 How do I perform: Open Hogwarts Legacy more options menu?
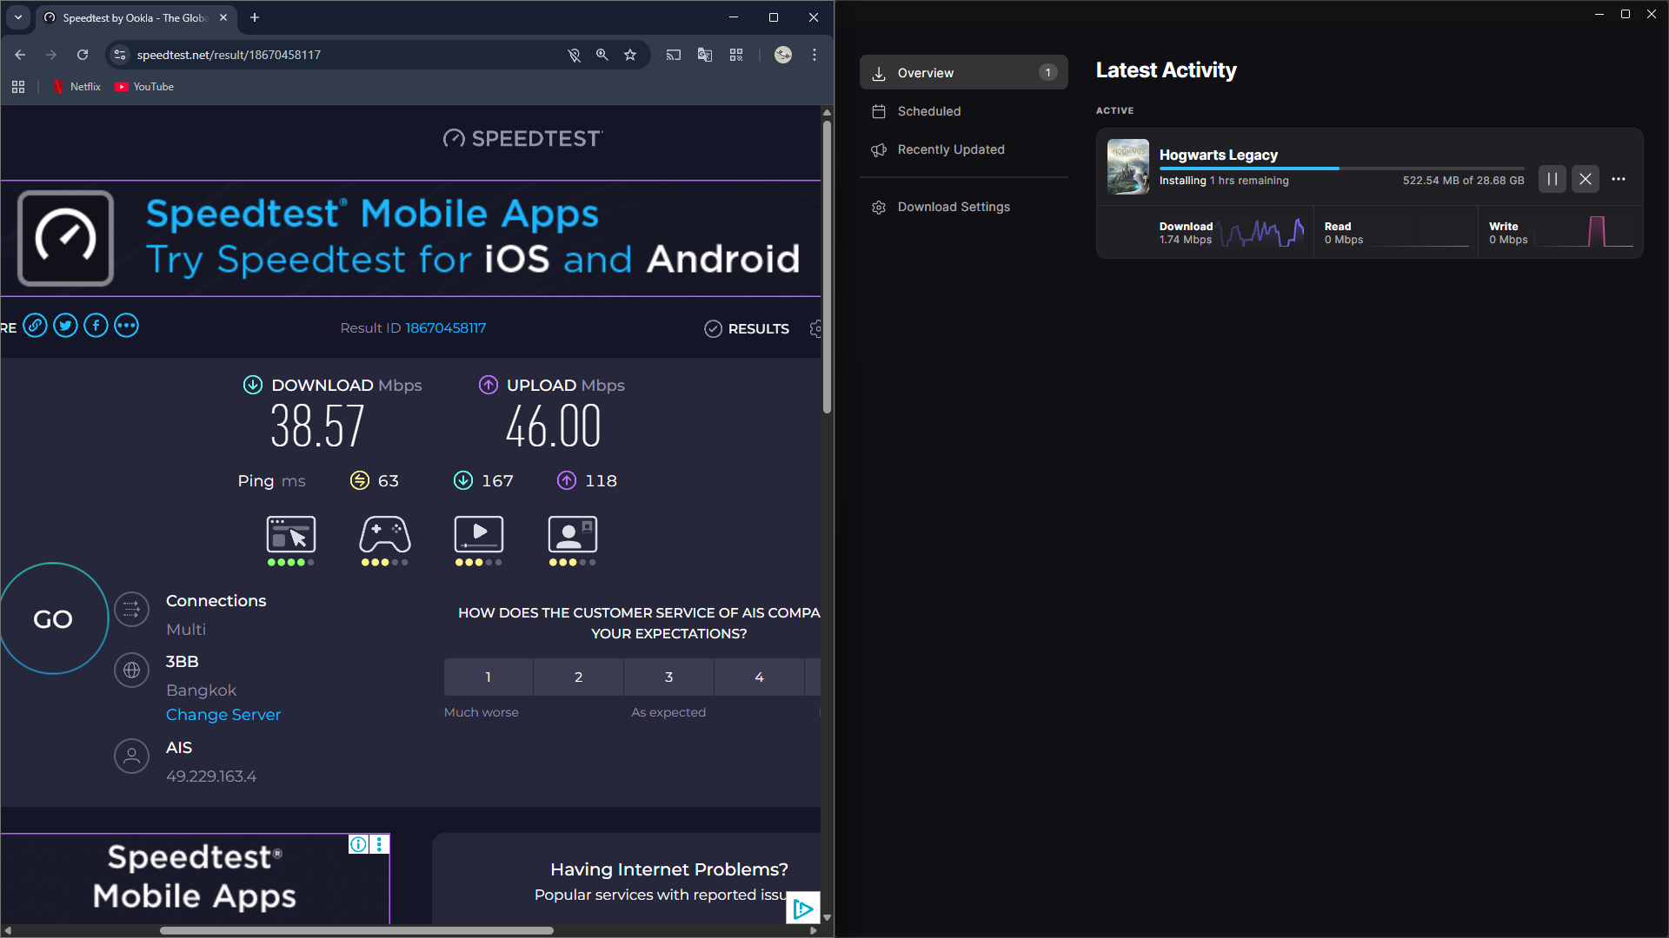(1618, 179)
